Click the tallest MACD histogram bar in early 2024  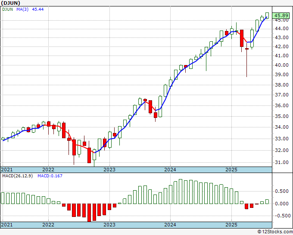[x=180, y=192]
